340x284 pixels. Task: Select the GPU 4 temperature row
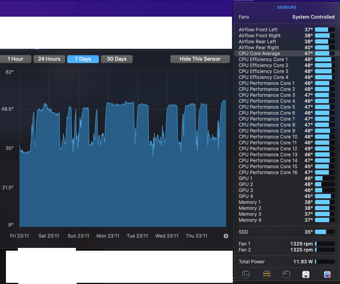click(287, 196)
